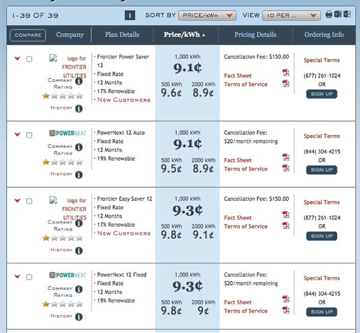Sign up for Frontier Easy Saver 12
The height and width of the screenshot is (333, 360).
click(322, 236)
